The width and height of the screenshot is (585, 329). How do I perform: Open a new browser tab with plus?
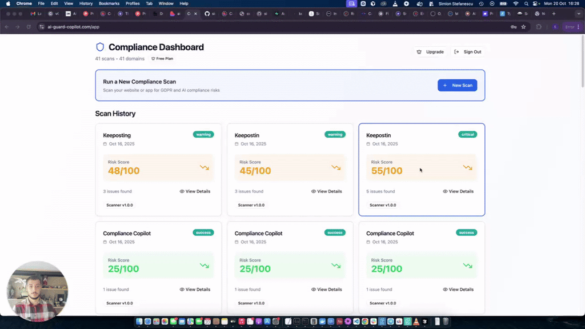(x=554, y=14)
